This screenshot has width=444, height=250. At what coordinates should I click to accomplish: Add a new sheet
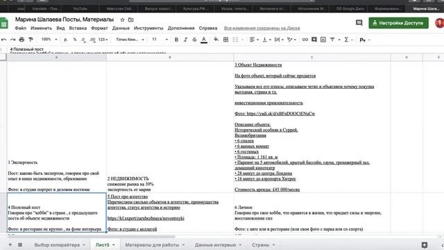click(10, 244)
